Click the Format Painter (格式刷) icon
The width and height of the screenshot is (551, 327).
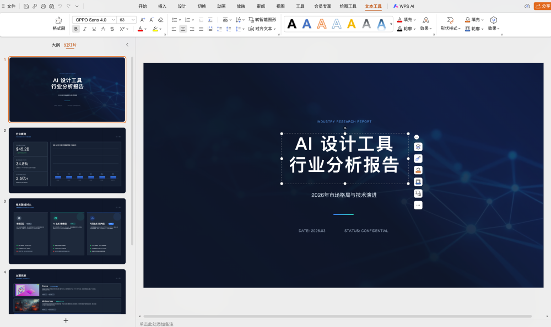(x=59, y=20)
